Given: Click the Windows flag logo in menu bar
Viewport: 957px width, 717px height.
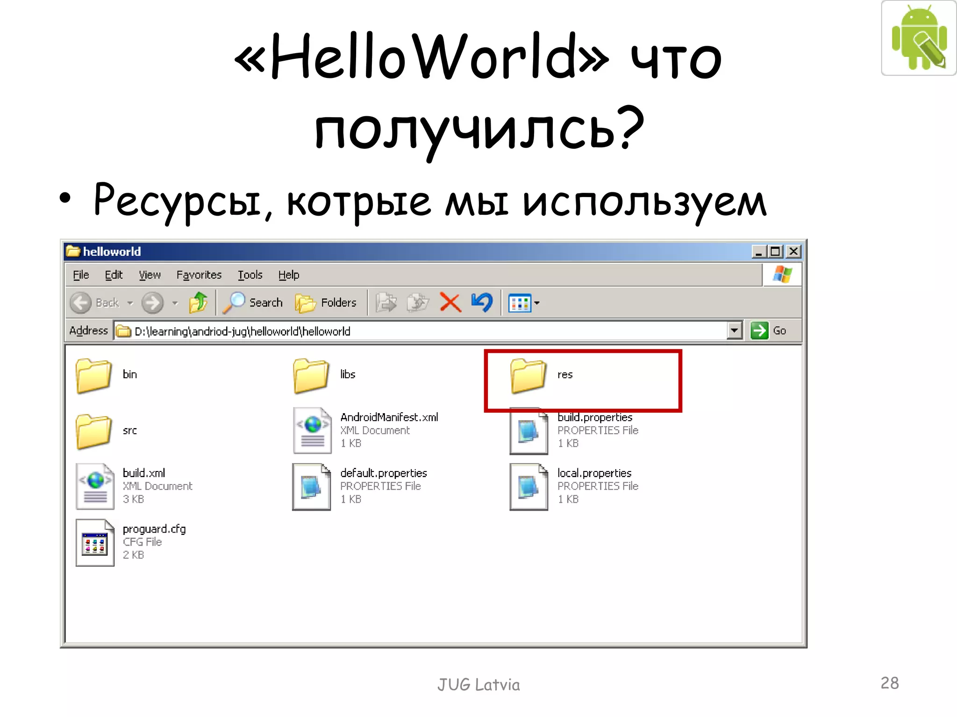Looking at the screenshot, I should pyautogui.click(x=782, y=274).
